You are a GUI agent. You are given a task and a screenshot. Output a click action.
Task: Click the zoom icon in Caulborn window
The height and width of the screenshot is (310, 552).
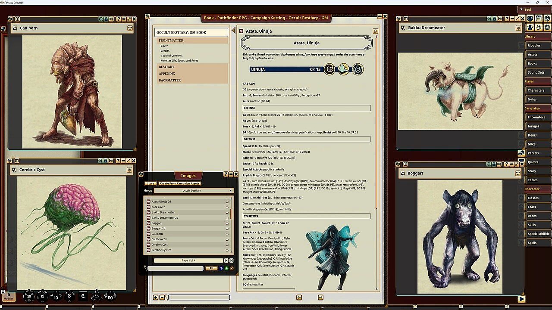click(100, 19)
